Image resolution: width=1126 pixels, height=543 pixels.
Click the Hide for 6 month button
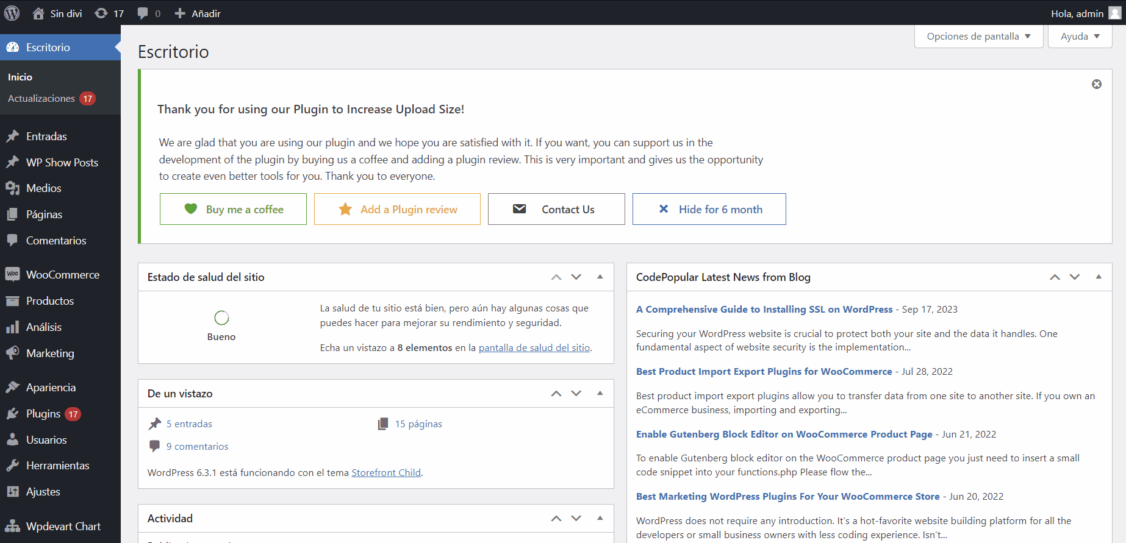(709, 209)
